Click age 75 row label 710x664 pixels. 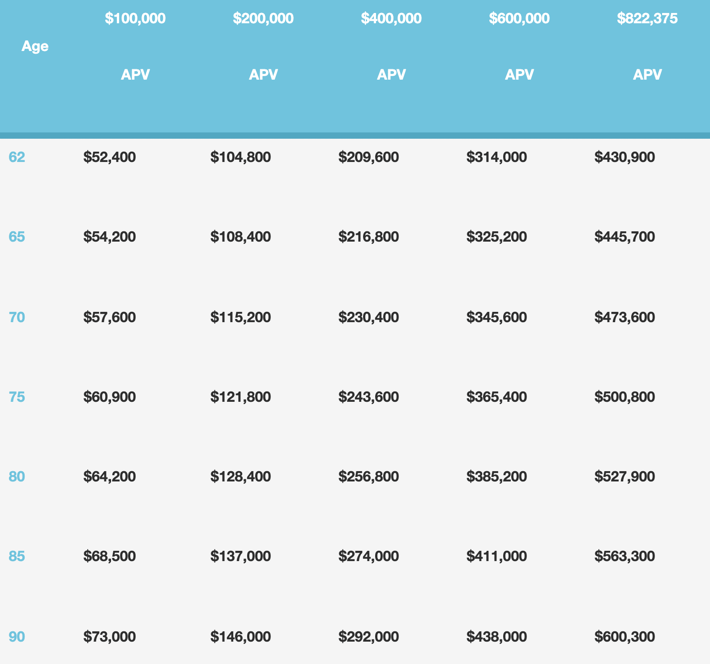pyautogui.click(x=17, y=397)
